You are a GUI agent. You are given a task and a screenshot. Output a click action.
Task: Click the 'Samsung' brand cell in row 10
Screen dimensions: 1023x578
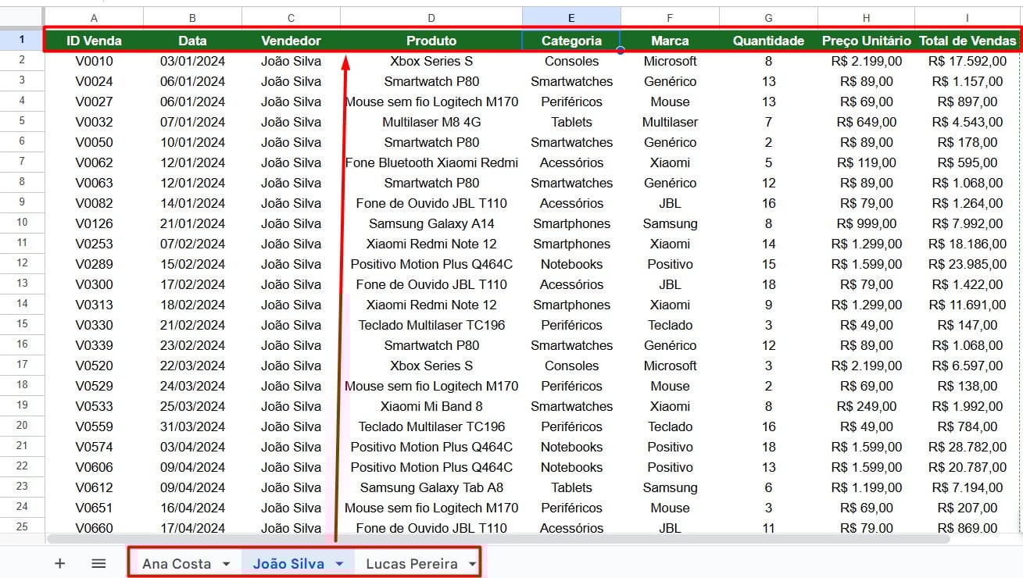click(x=671, y=223)
